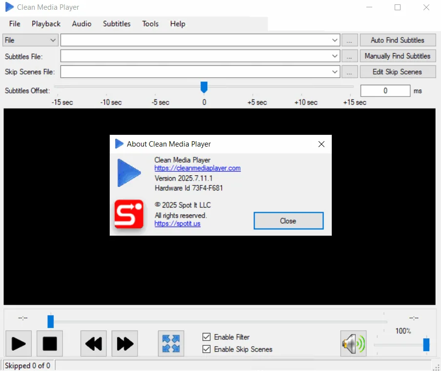441x371 pixels.
Task: Click the -15 sec offset label
Action: tap(62, 102)
